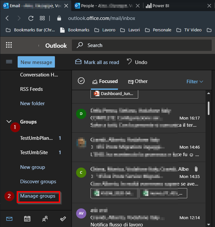Click the paperclip attachment icon on Mon 14:35 email
The height and width of the screenshot is (227, 215).
pyautogui.click(x=196, y=169)
